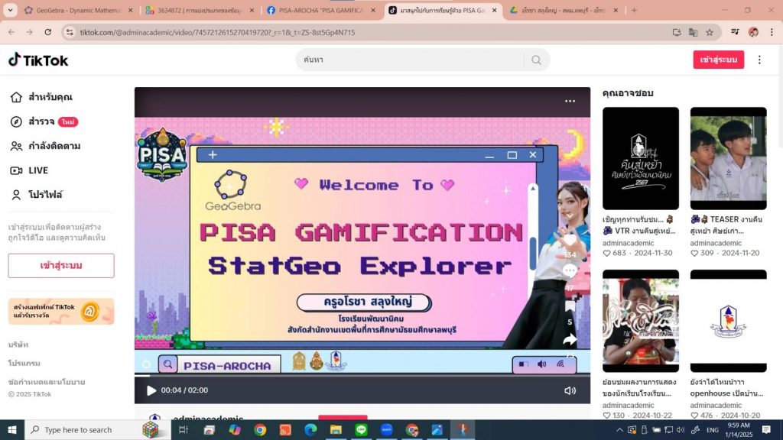Click the page vertical scrollbar
This screenshot has width=783, height=440.
[779, 232]
